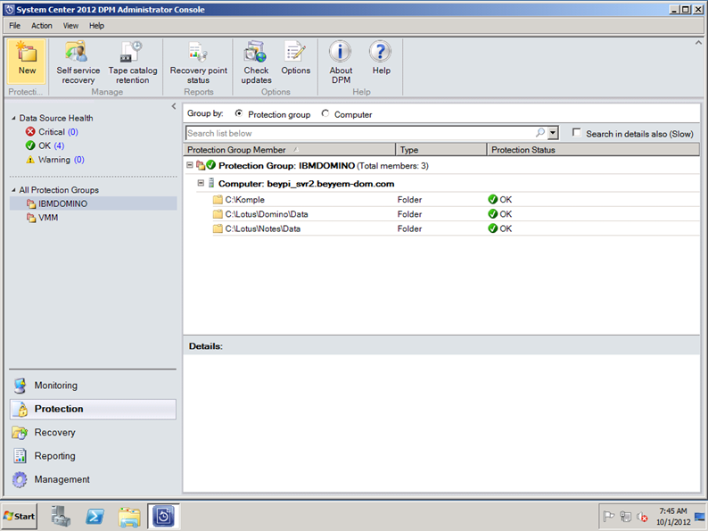Viewport: 708px width, 531px height.
Task: Filter by Warning (0) data sources
Action: 61,160
